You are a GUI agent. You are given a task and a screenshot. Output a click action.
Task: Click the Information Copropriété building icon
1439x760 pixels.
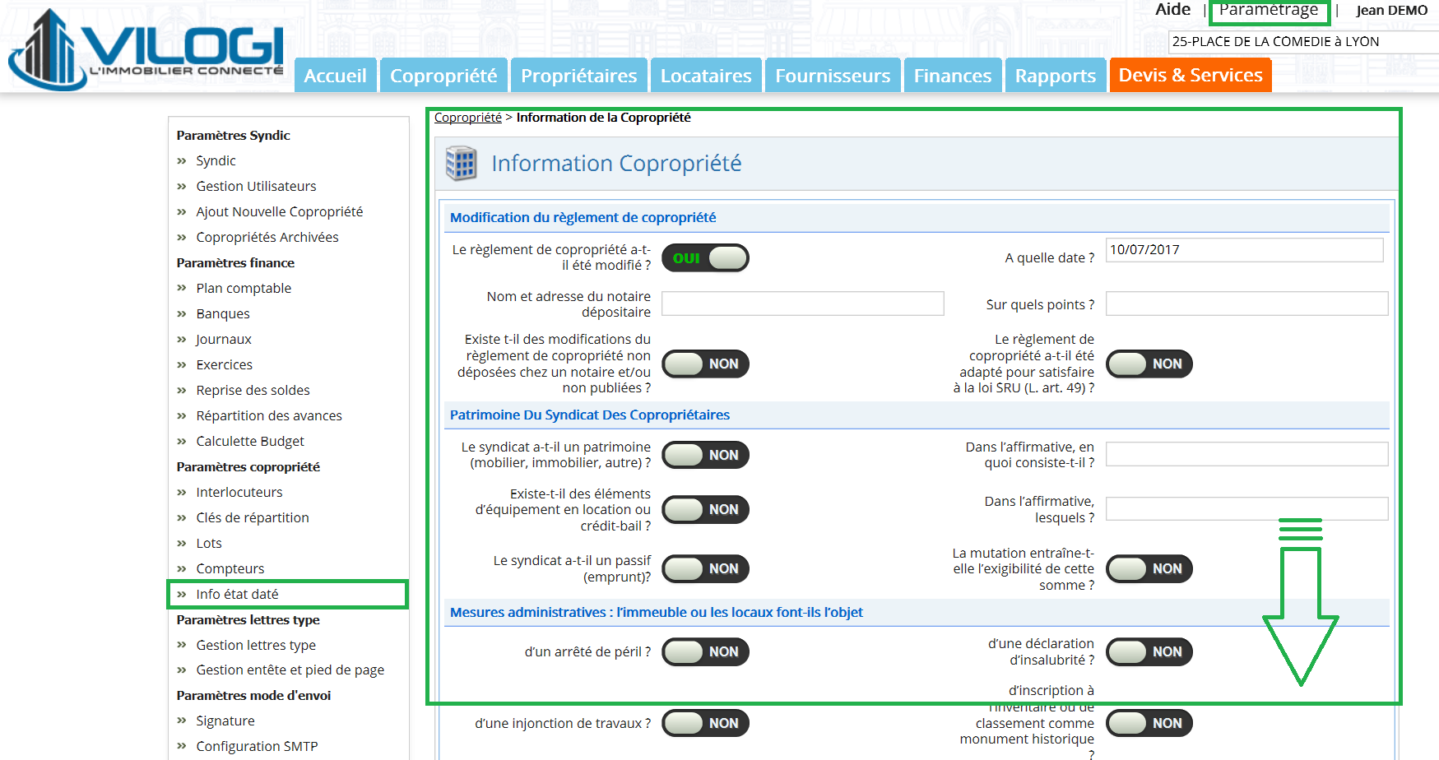tap(461, 163)
